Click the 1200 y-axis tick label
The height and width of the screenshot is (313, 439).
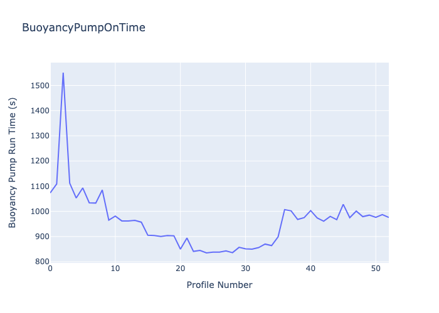pyautogui.click(x=40, y=161)
